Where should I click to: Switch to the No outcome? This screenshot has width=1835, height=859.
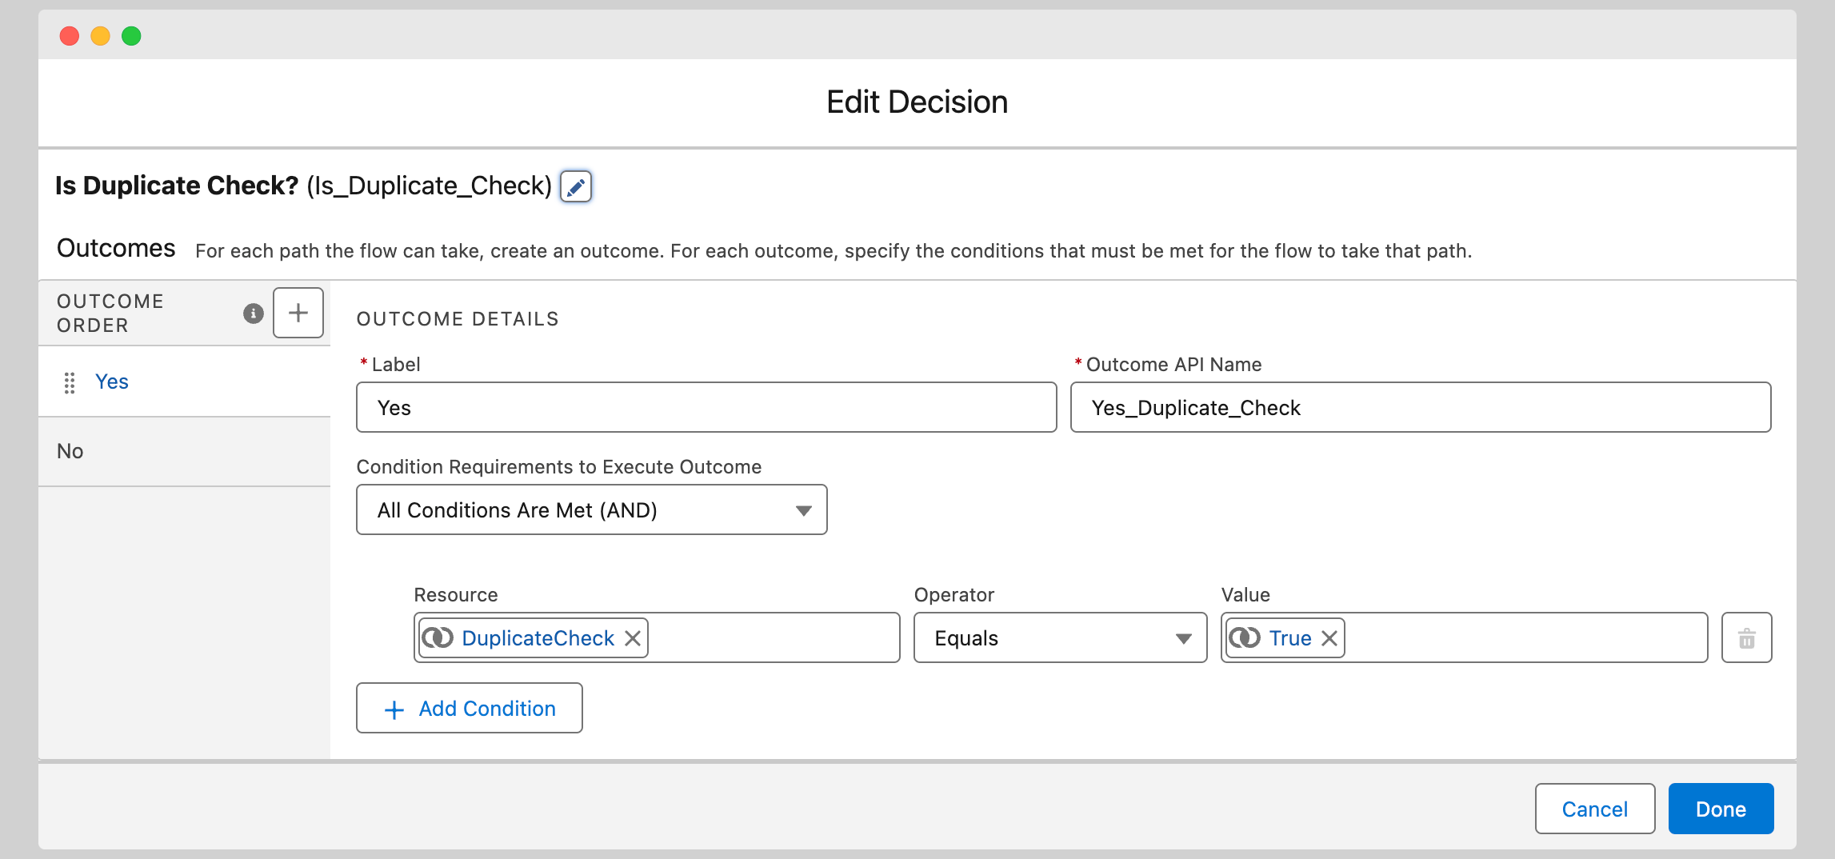(70, 451)
